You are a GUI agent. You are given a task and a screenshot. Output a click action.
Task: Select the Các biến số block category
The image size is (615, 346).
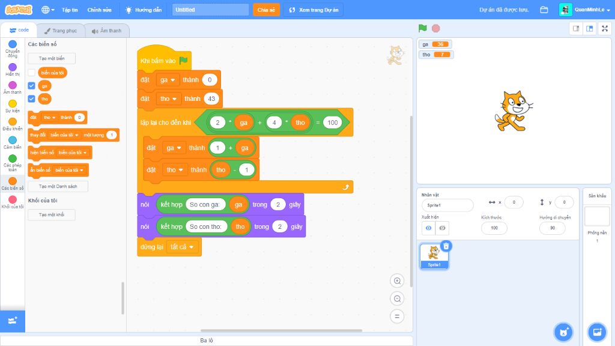(x=13, y=183)
